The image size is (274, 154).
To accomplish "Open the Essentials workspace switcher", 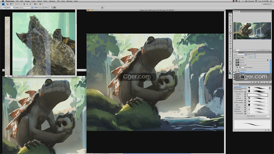I will (267, 4).
